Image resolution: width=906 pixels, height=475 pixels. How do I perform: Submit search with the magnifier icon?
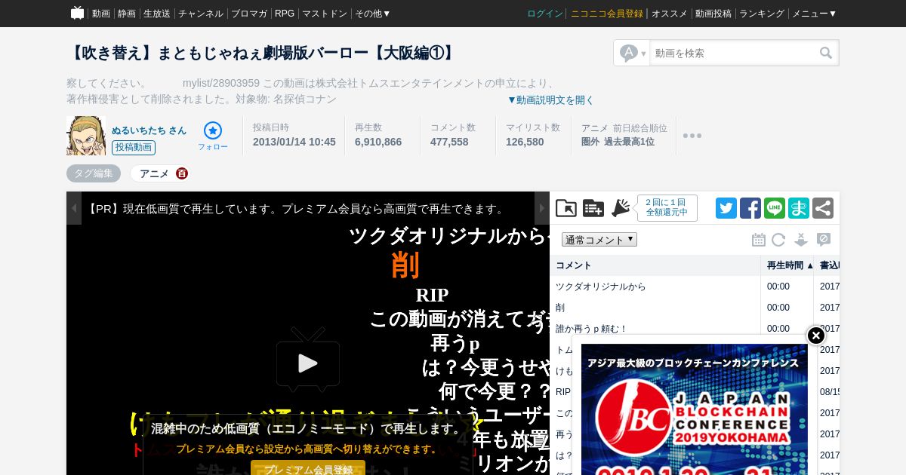826,53
